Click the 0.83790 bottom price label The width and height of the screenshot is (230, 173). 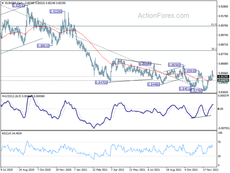[196, 91]
